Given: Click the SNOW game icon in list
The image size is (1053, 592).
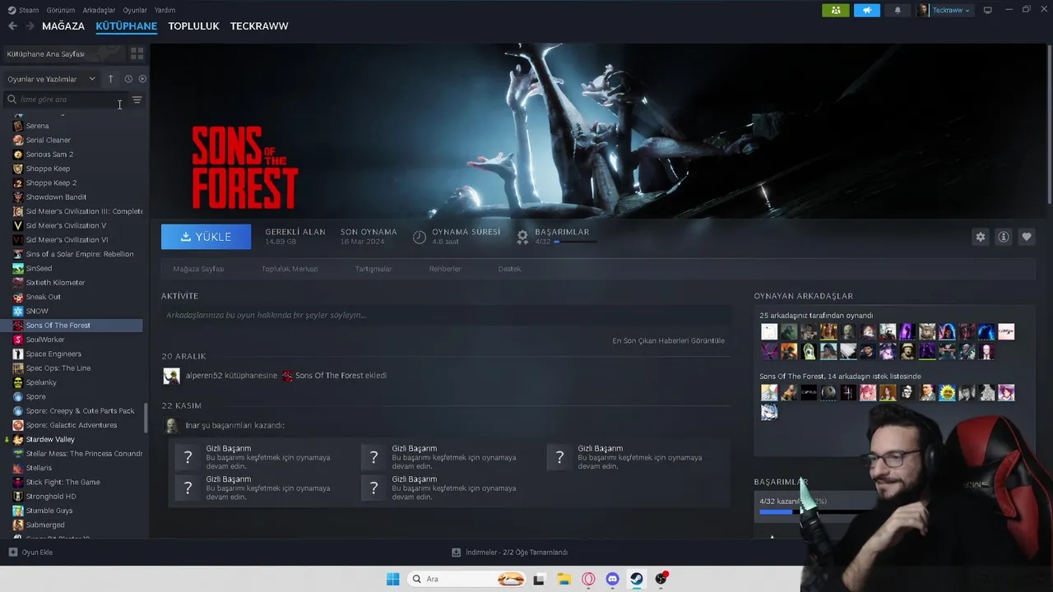Looking at the screenshot, I should 18,312.
